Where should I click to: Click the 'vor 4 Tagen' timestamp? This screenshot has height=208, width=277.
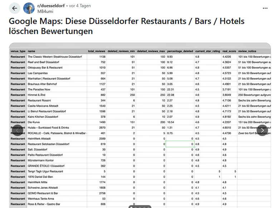click(80, 6)
